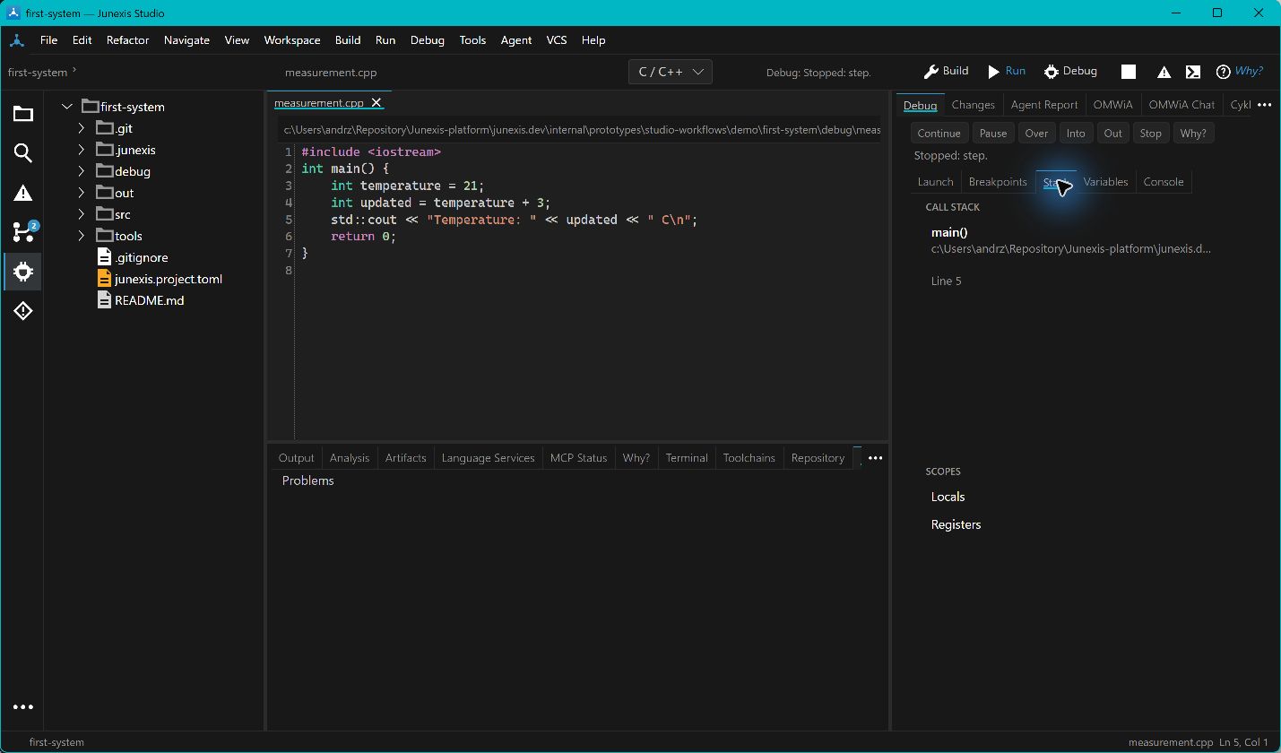
Task: Select Registers under Scopes
Action: click(956, 524)
